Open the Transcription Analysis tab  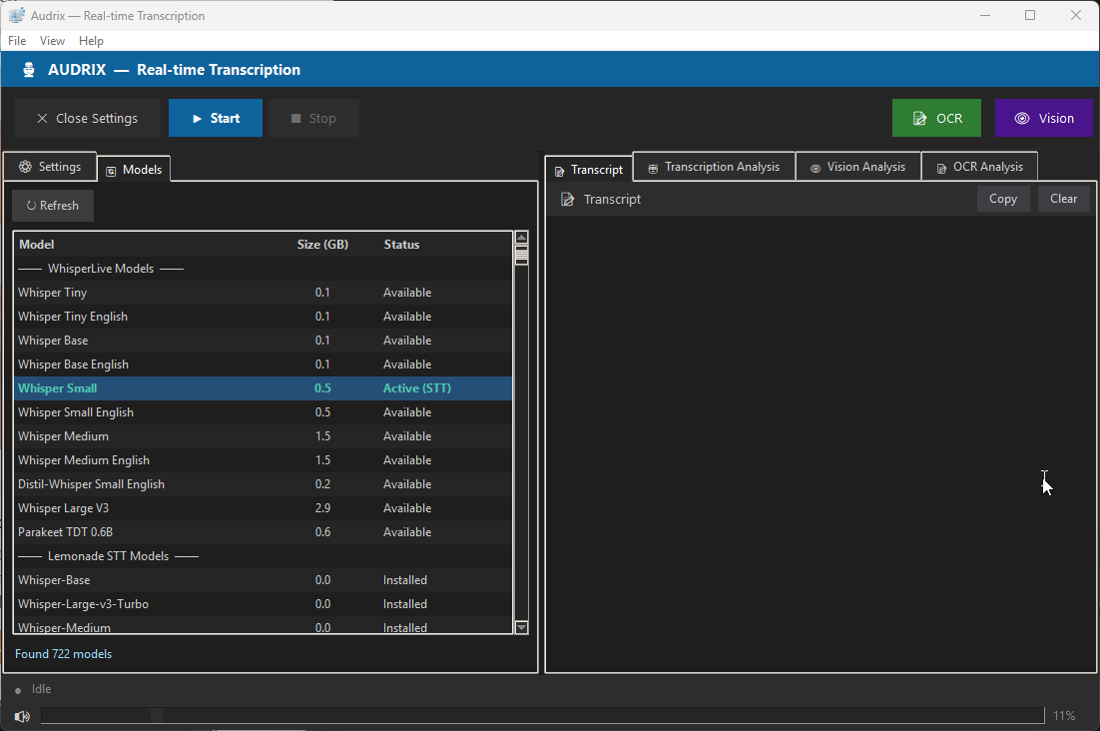(714, 167)
